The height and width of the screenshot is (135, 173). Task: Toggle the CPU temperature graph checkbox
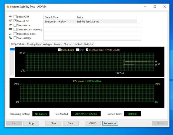click(x=77, y=50)
